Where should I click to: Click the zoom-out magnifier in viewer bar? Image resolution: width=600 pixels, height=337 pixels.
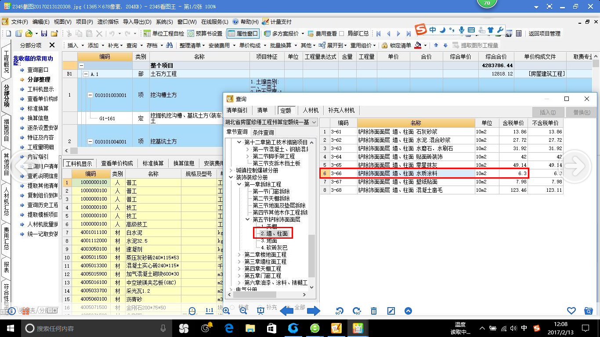(243, 311)
